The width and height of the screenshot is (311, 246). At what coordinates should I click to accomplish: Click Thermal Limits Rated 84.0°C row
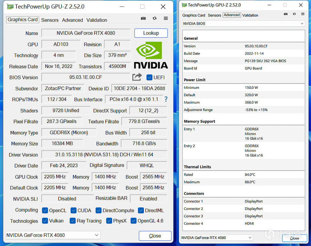[x=244, y=175]
